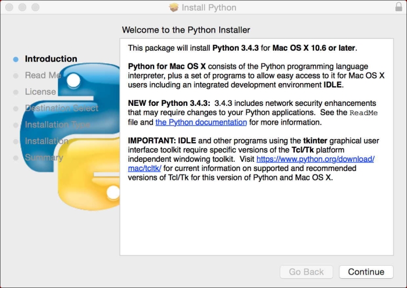
Task: Click the disabled Go Back button
Action: point(306,272)
